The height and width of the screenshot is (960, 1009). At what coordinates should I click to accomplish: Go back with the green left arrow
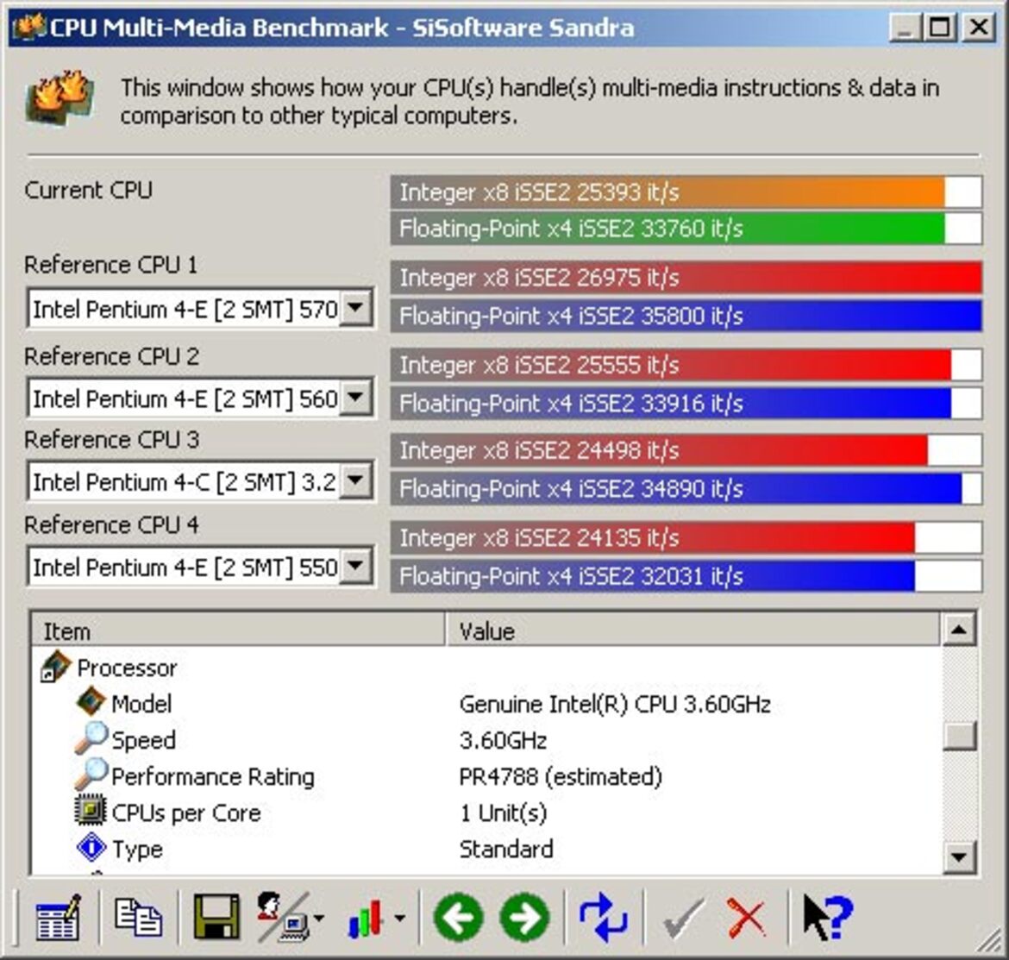coord(459,918)
